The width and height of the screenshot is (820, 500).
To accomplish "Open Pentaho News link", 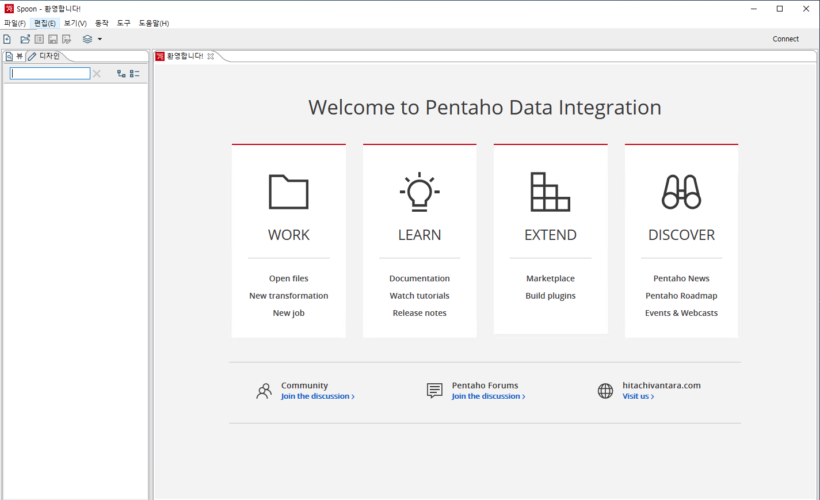I will 681,278.
